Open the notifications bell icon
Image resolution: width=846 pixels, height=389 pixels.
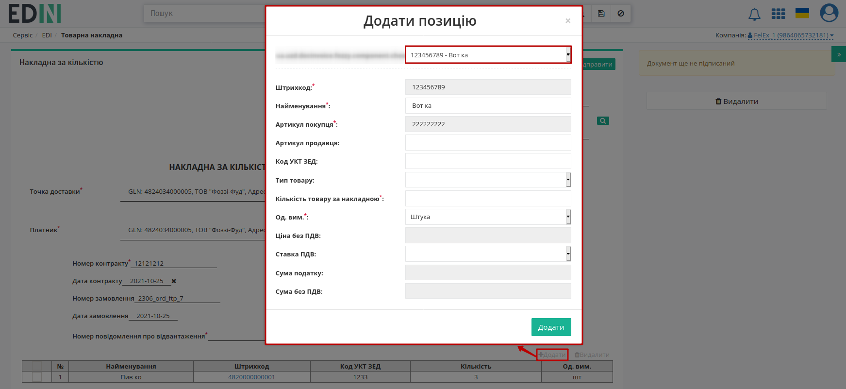point(754,14)
